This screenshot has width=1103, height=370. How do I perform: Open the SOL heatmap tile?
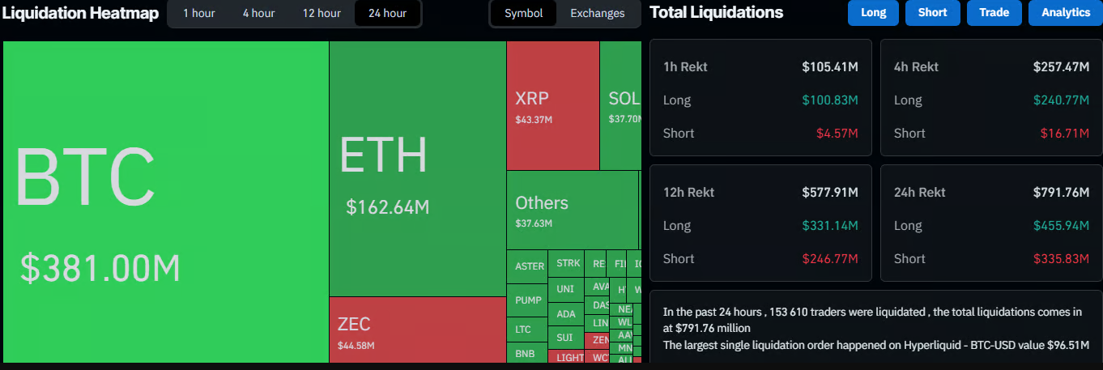click(623, 105)
